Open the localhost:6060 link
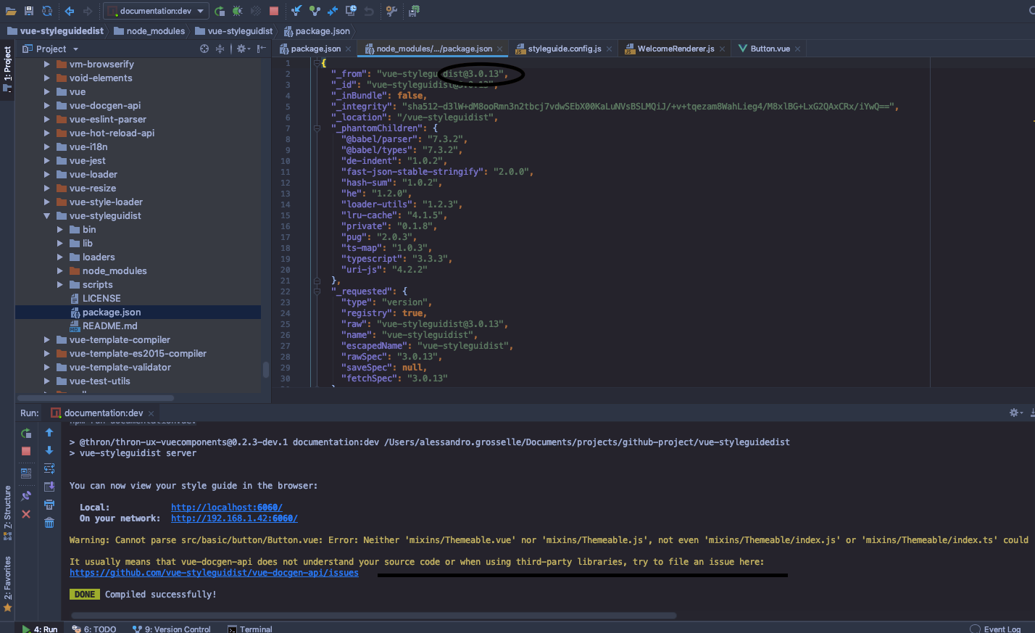This screenshot has width=1035, height=633. [x=226, y=507]
